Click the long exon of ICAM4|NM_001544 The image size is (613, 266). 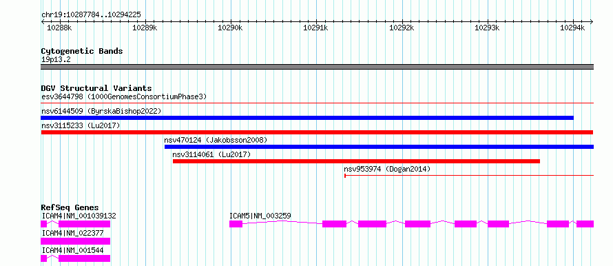point(84,258)
